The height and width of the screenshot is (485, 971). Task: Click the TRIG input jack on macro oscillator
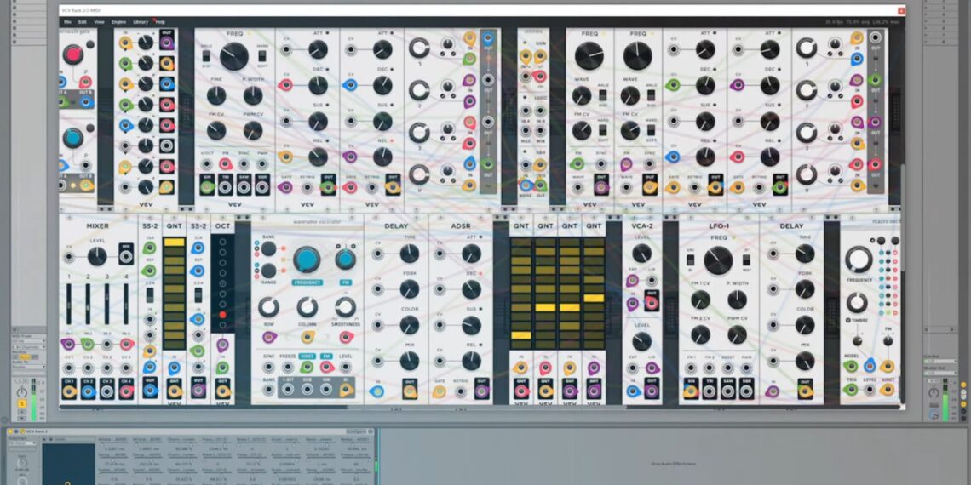point(850,389)
